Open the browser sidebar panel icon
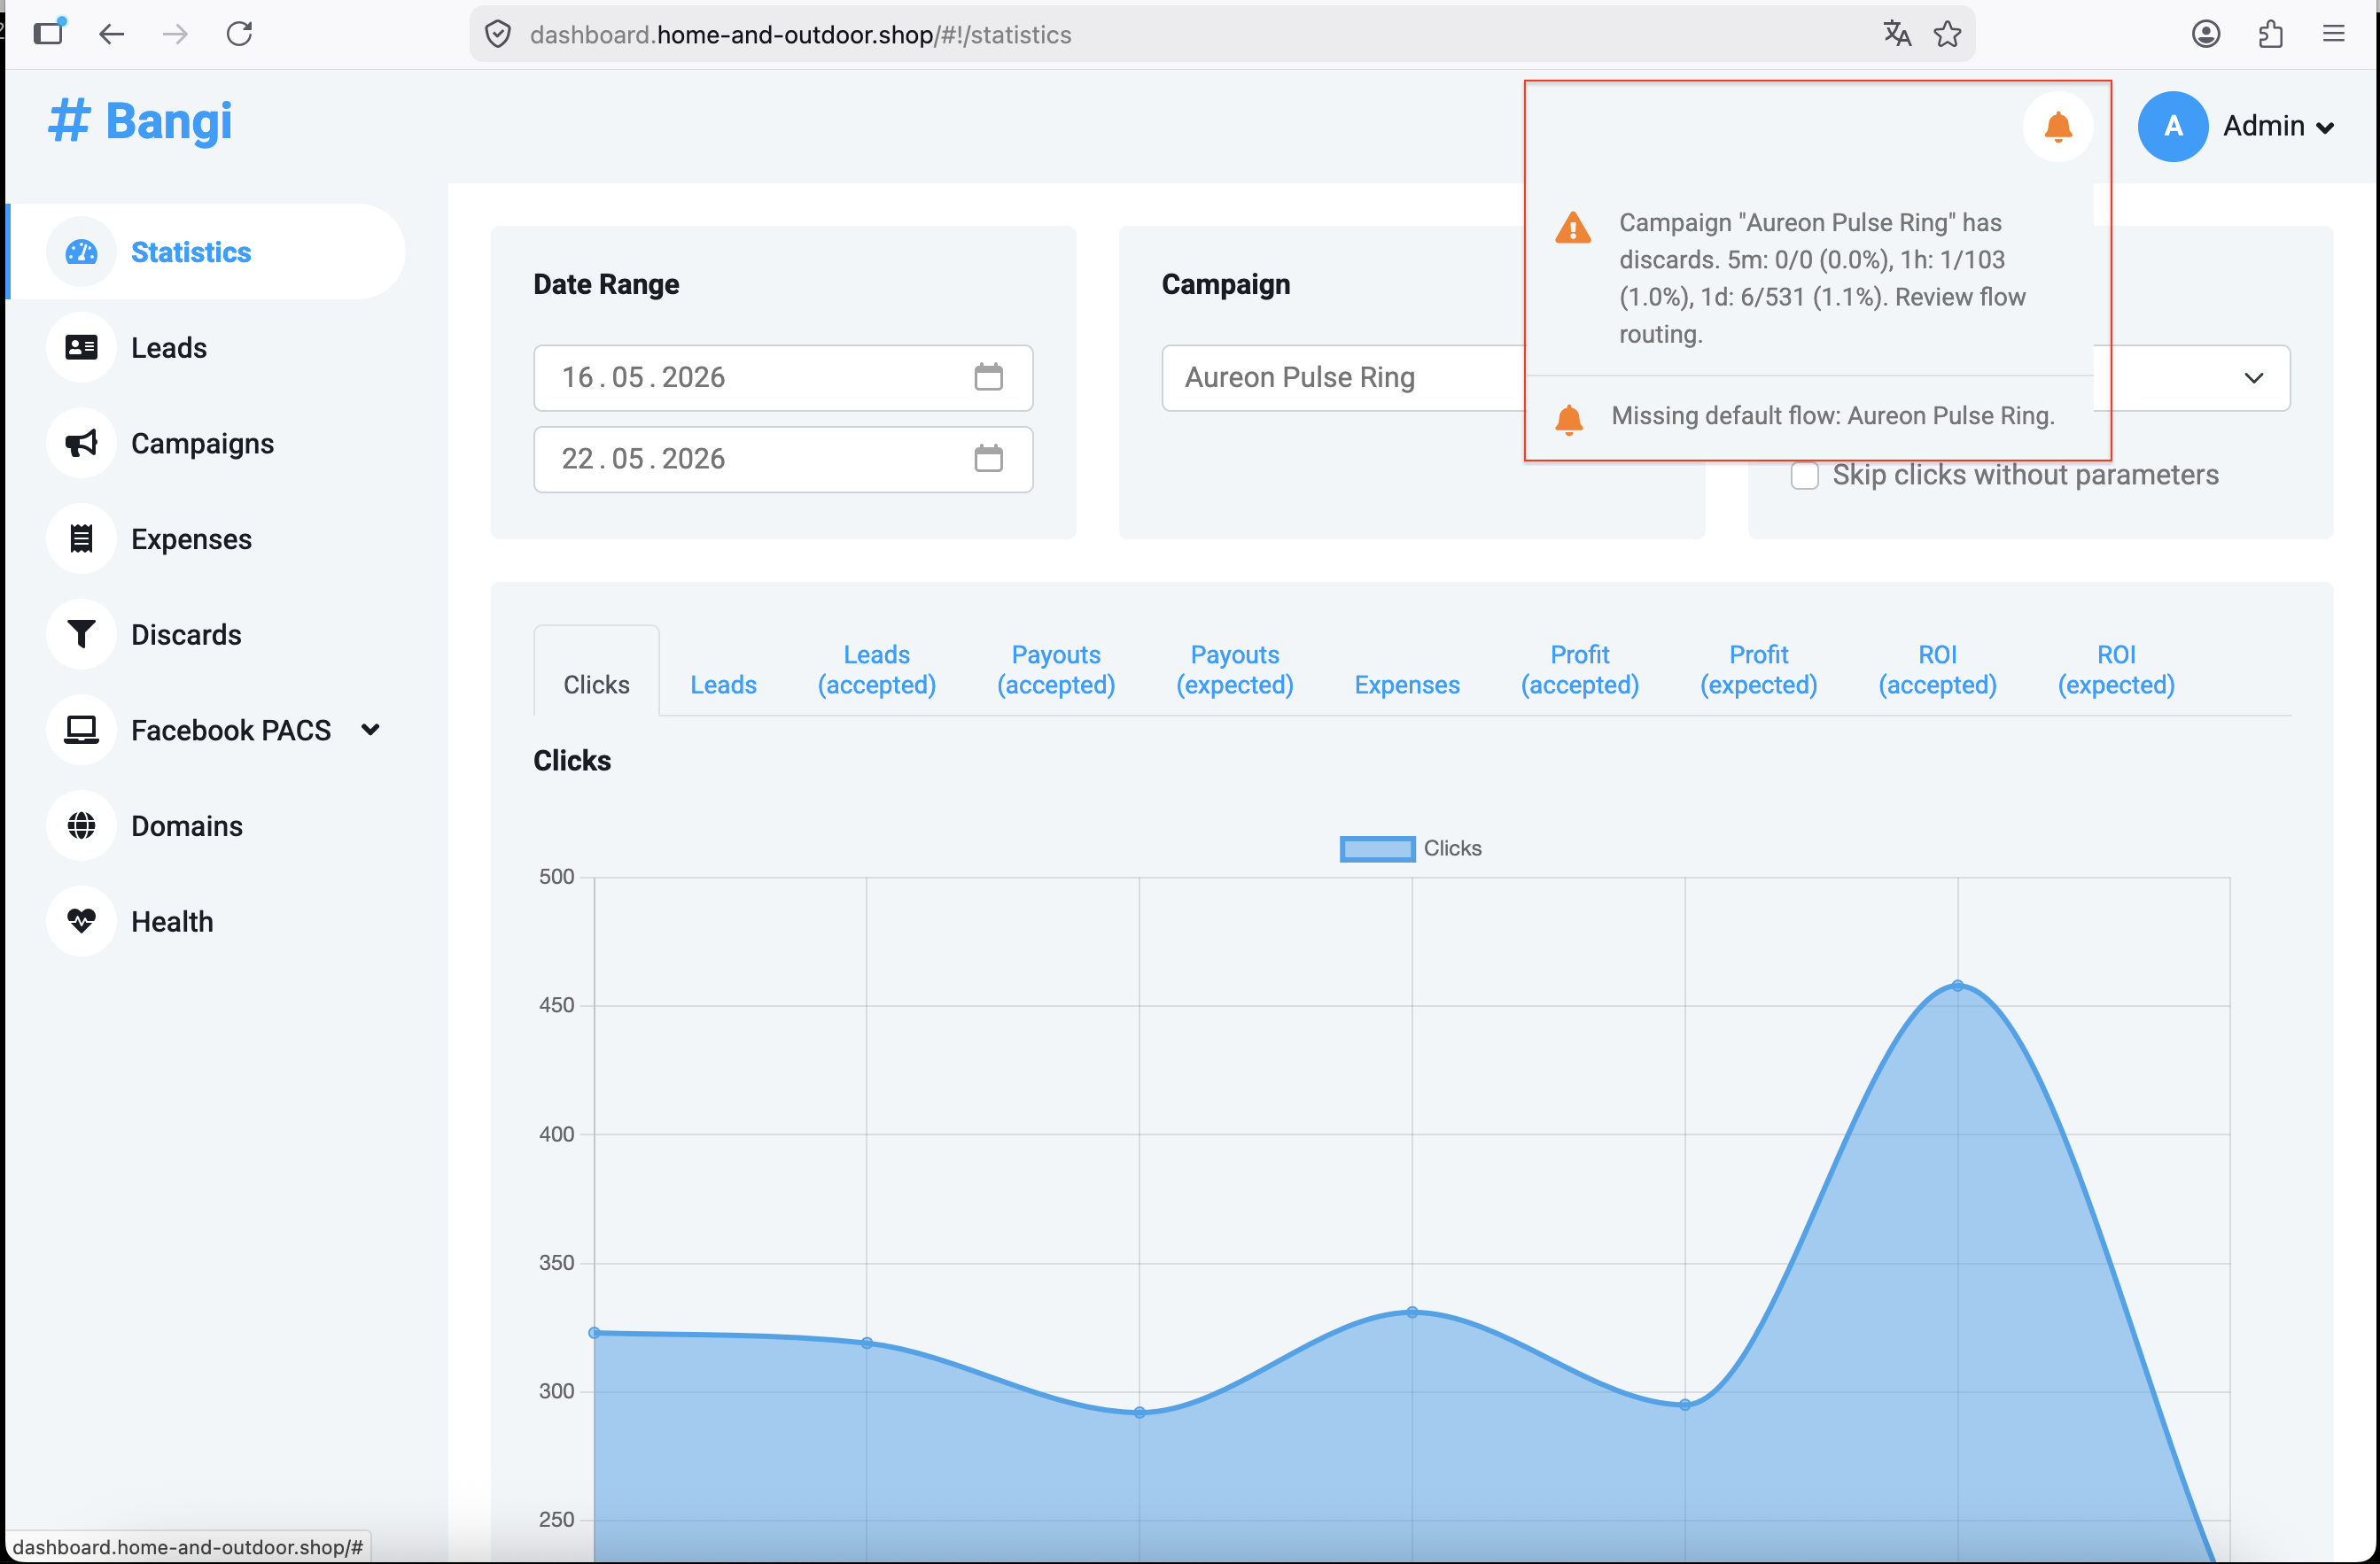The image size is (2380, 1564). 48,34
